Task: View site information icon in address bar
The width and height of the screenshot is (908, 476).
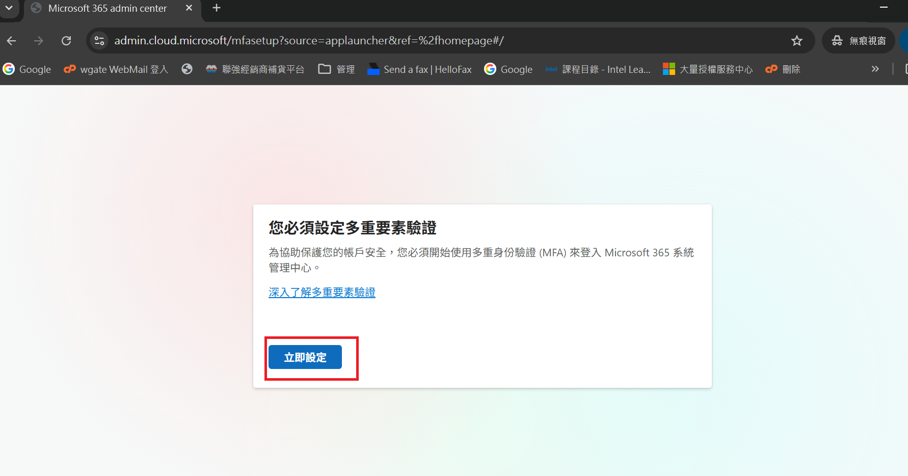Action: pos(100,41)
